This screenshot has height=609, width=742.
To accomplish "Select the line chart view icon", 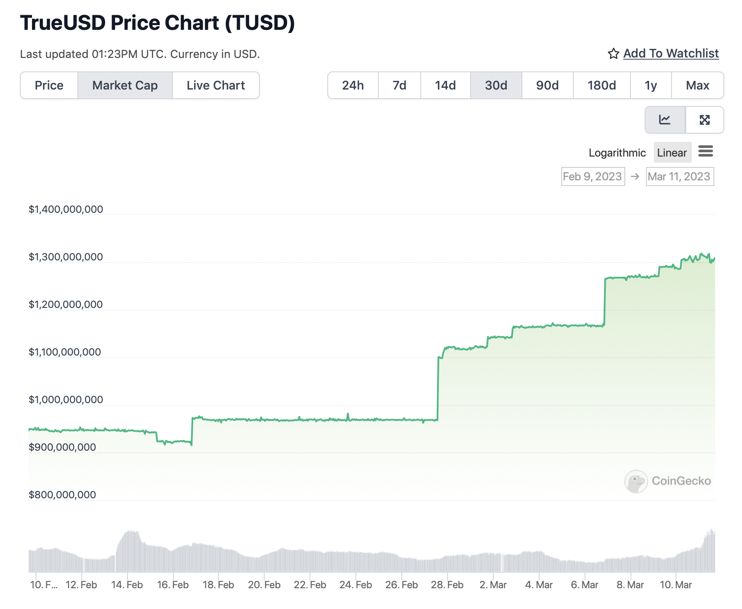I will (665, 120).
